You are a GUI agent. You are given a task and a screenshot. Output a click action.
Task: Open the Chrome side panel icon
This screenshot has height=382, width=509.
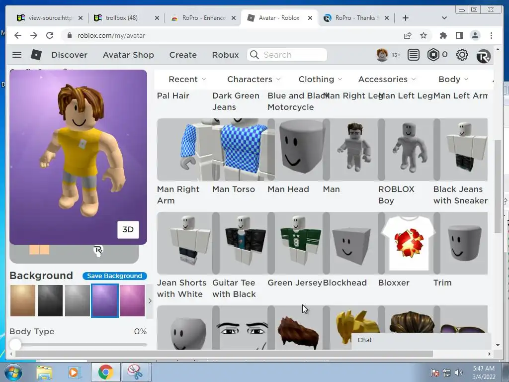(459, 35)
